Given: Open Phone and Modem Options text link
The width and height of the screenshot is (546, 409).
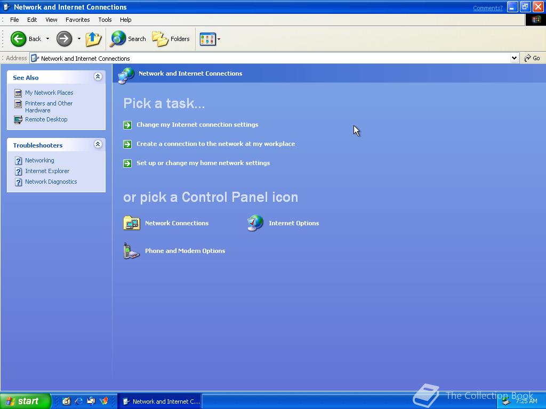Looking at the screenshot, I should pyautogui.click(x=185, y=251).
